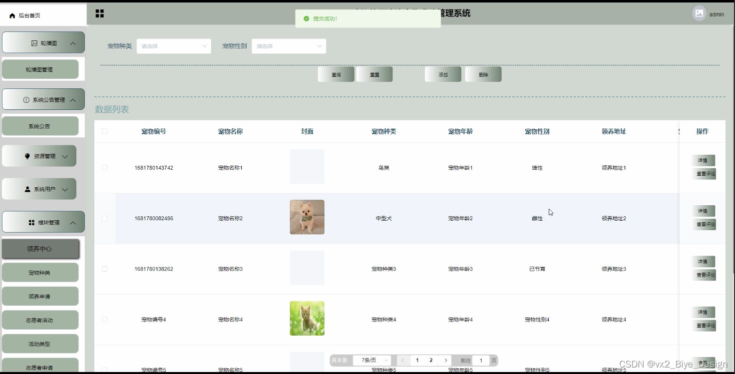Toggle the select-all checkbox in table header
Image resolution: width=735 pixels, height=374 pixels.
point(104,131)
